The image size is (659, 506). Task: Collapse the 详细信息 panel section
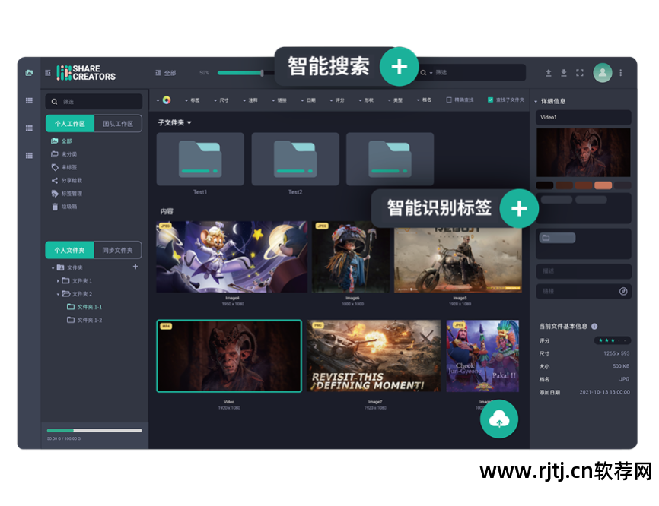click(x=536, y=102)
